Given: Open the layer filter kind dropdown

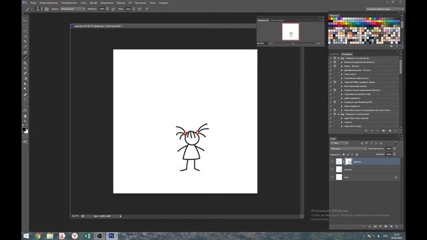Looking at the screenshot, I should point(340,143).
